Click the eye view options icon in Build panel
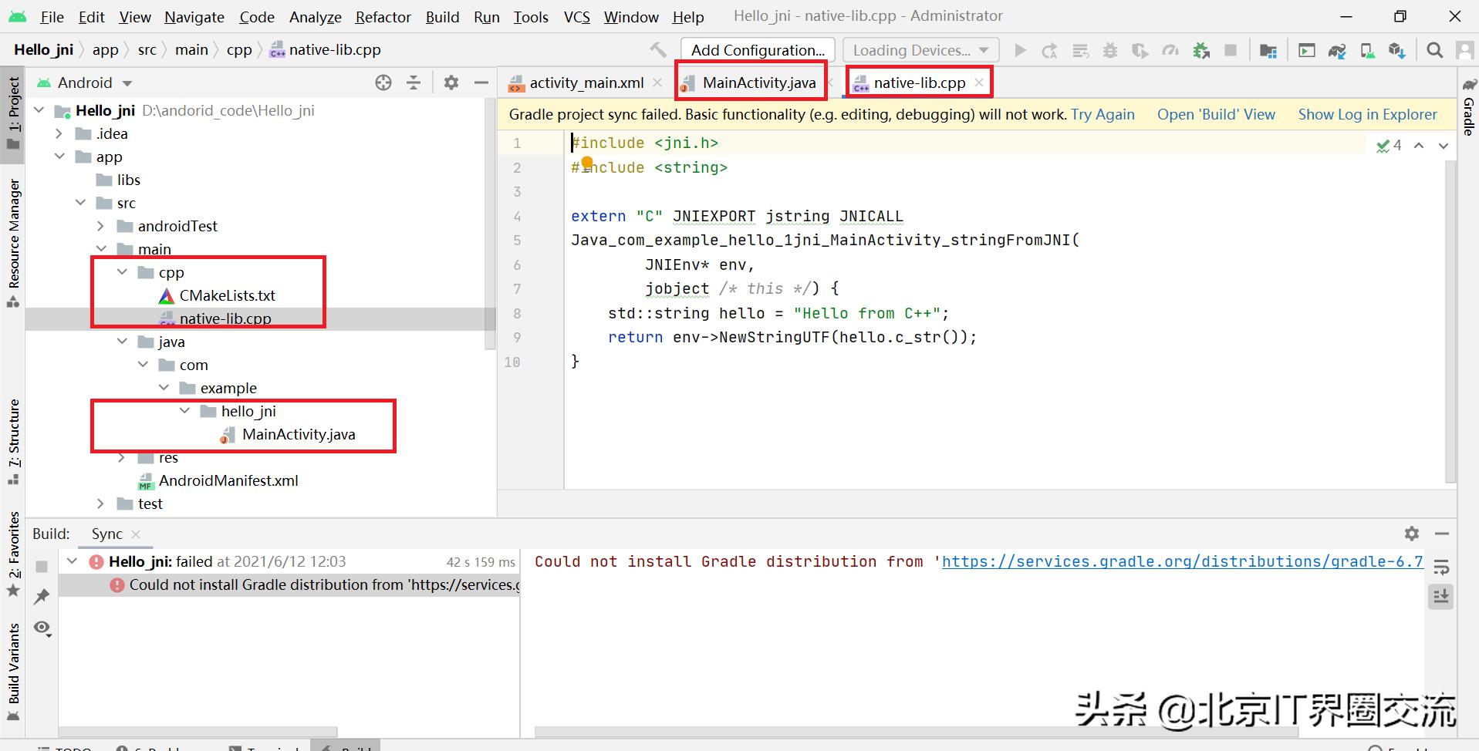This screenshot has height=751, width=1479. (x=42, y=628)
